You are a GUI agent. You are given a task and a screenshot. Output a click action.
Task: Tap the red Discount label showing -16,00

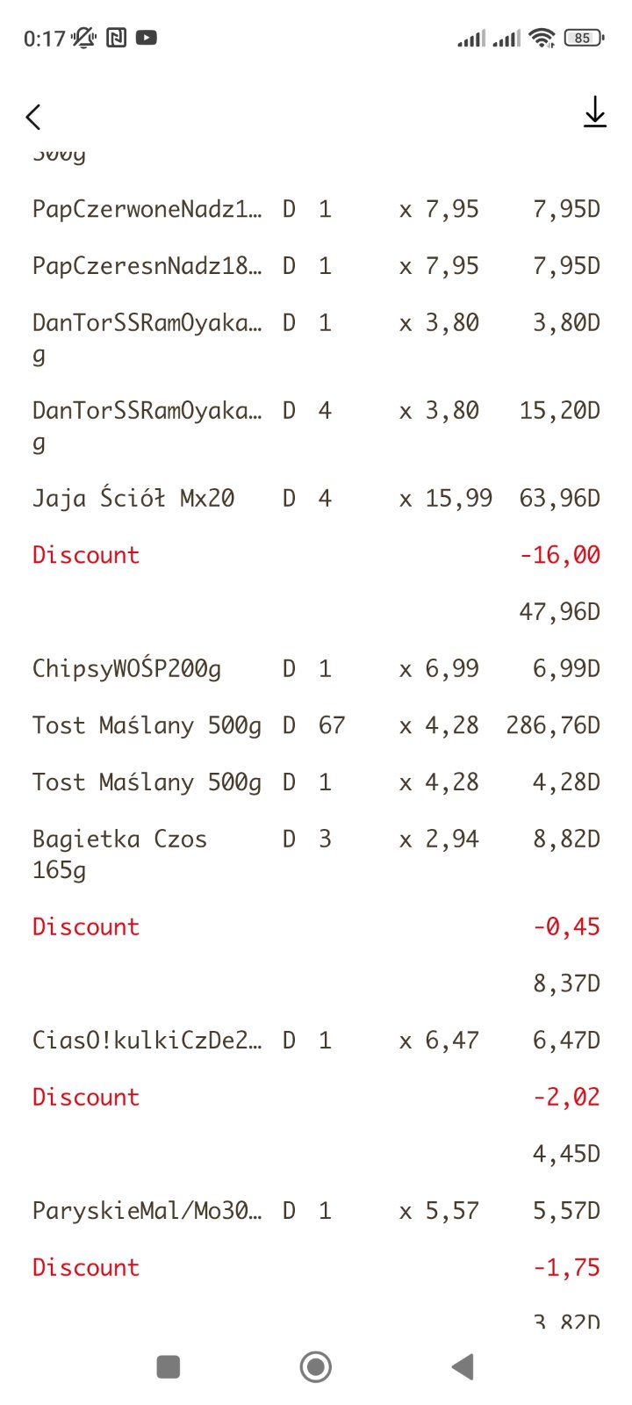86,555
